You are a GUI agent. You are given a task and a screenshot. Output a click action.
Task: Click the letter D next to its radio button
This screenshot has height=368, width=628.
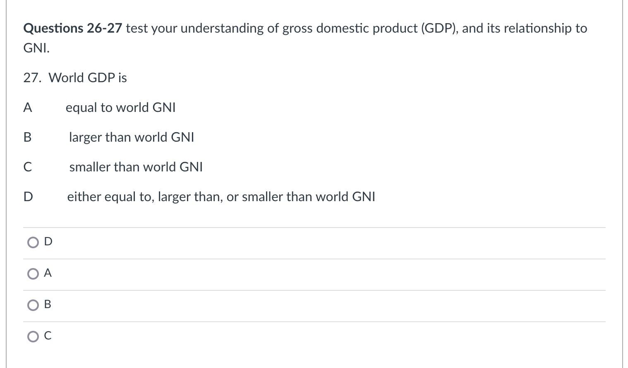48,242
